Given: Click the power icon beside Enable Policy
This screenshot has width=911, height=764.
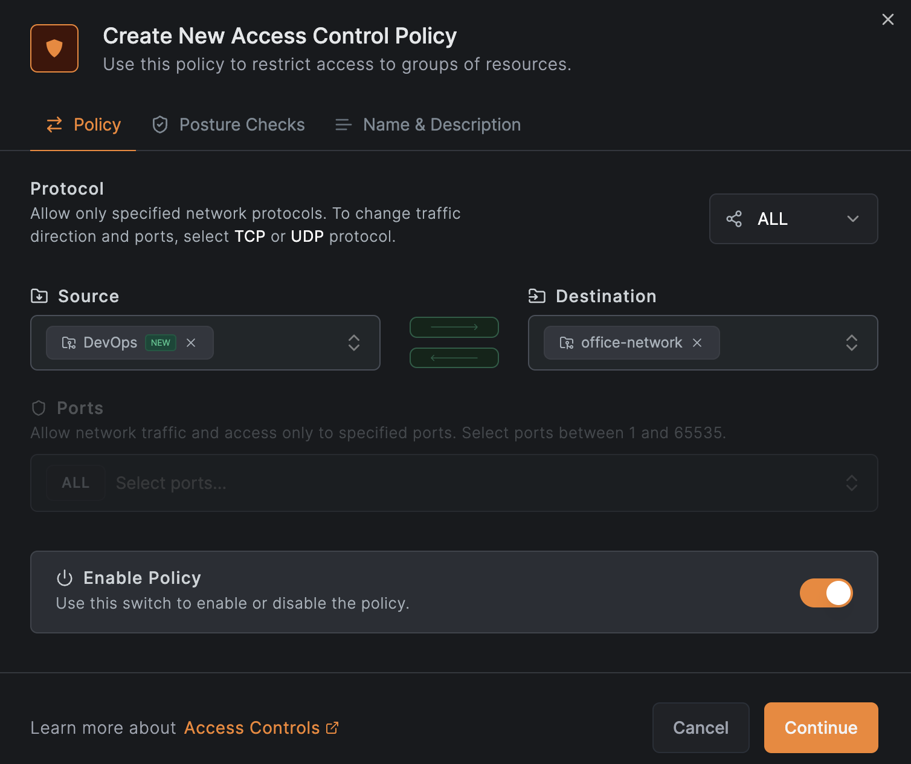Looking at the screenshot, I should click(65, 578).
